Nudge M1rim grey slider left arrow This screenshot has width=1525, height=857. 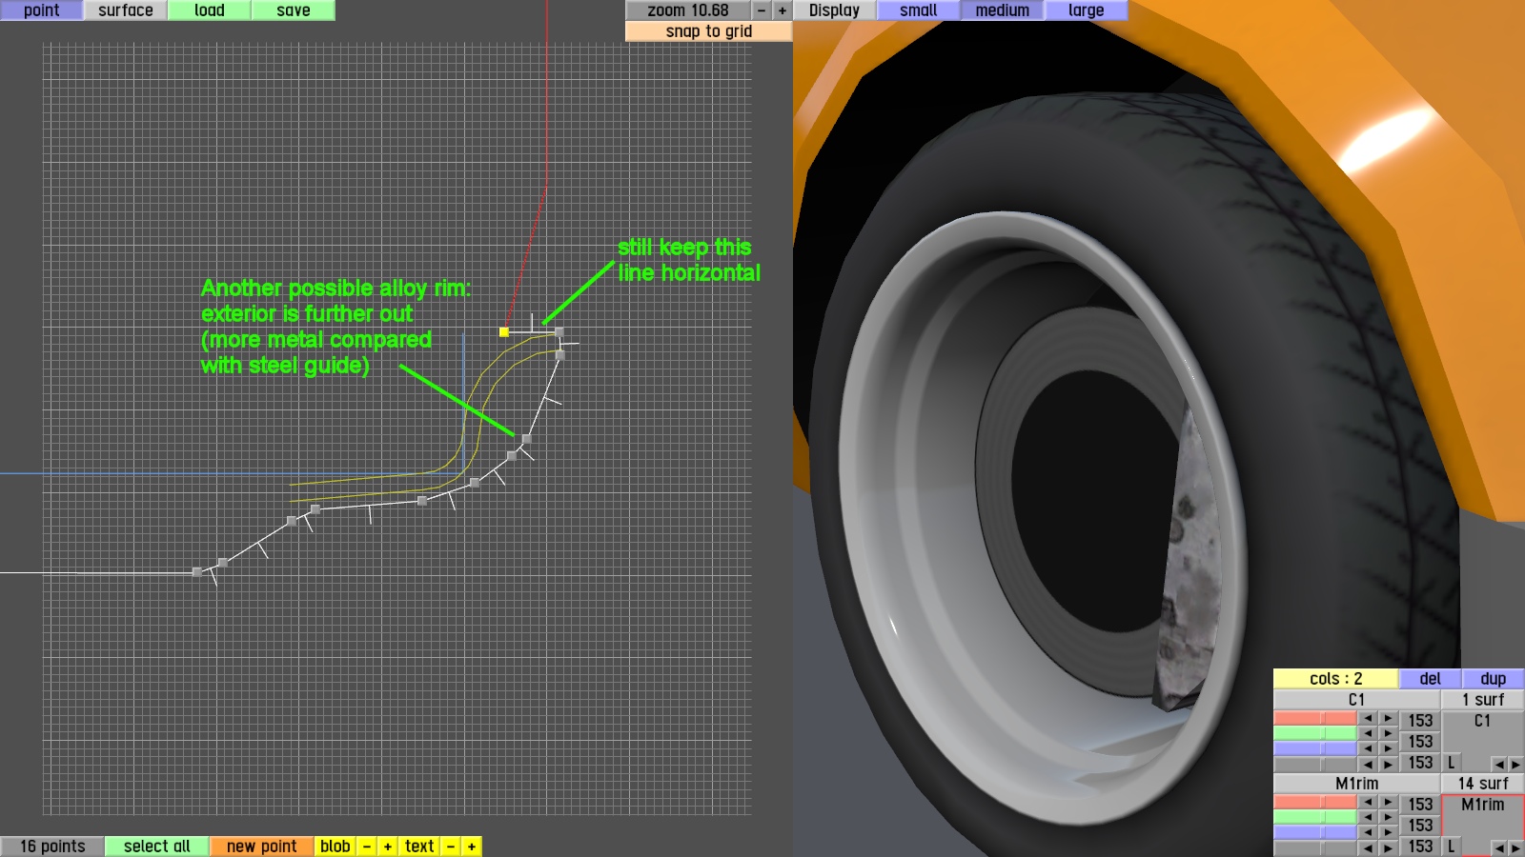pos(1368,847)
